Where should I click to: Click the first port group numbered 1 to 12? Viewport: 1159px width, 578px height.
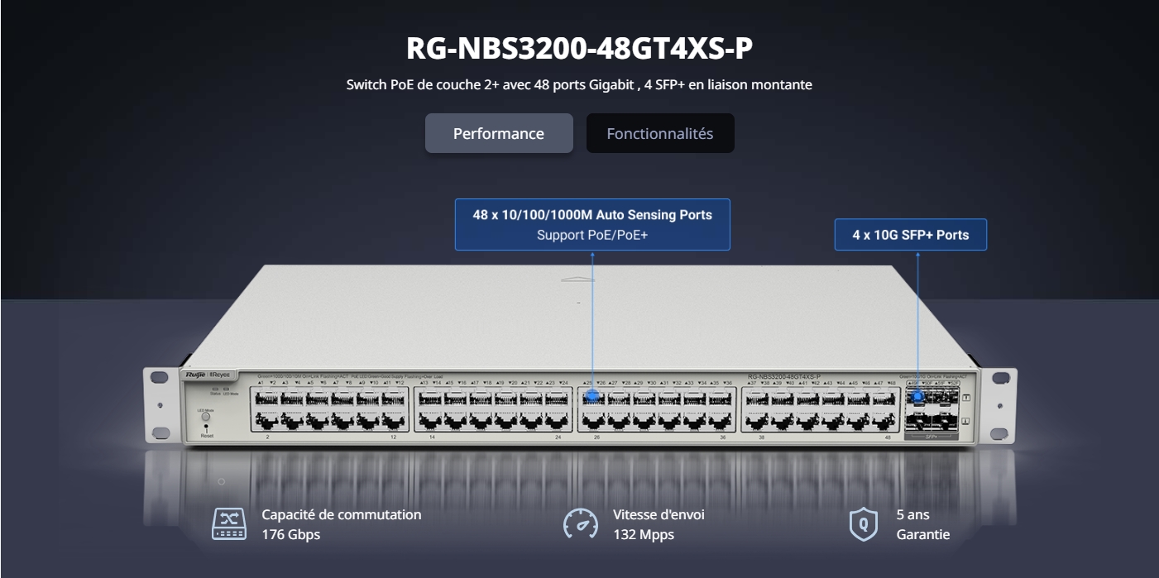(329, 408)
